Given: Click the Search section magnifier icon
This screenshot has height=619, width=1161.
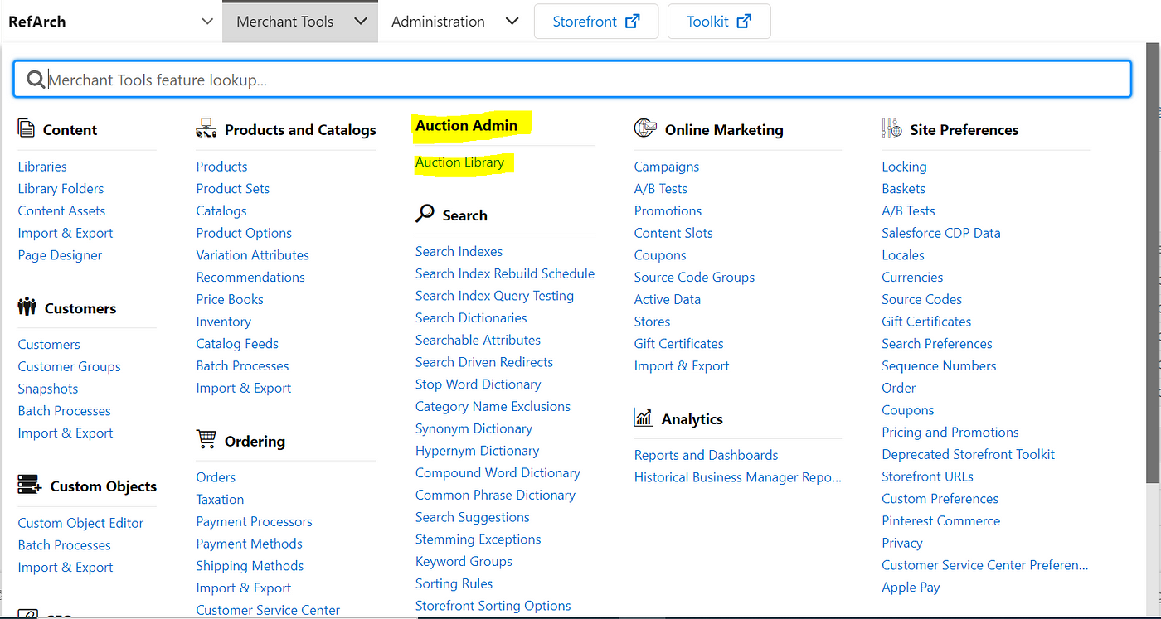Looking at the screenshot, I should (x=425, y=214).
